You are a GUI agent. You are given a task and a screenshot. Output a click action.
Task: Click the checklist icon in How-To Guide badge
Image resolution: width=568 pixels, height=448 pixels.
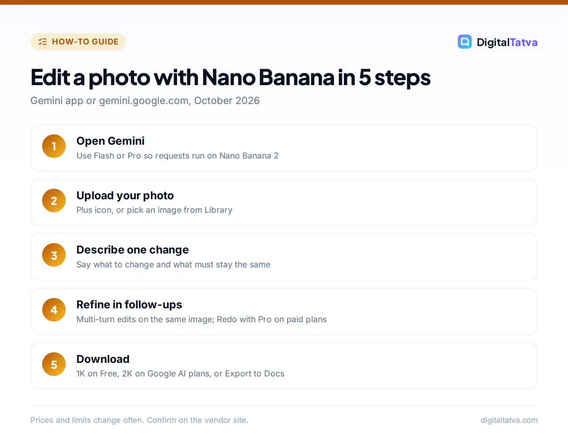pos(43,42)
